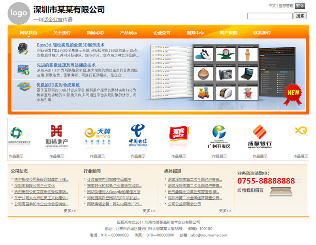Click the 中国电信 logo

point(138,135)
